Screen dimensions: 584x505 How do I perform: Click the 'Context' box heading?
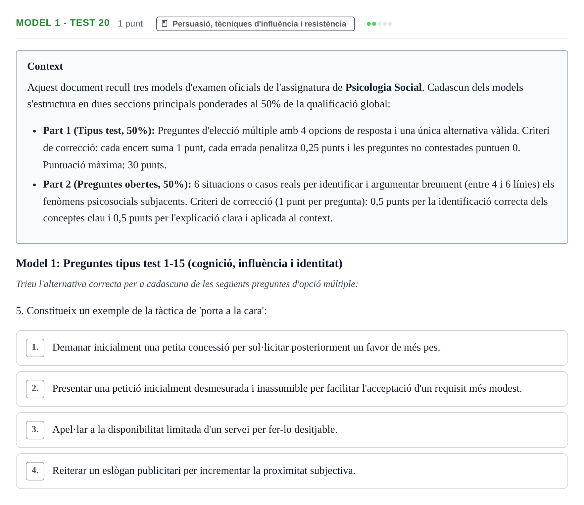click(x=45, y=66)
